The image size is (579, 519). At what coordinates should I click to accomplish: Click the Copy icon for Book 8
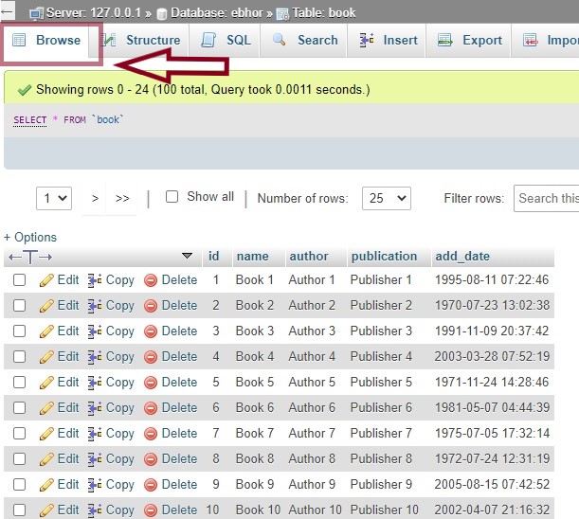(95, 459)
